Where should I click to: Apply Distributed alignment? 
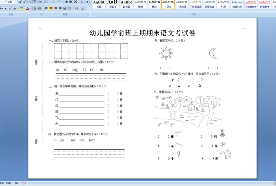point(65,8)
